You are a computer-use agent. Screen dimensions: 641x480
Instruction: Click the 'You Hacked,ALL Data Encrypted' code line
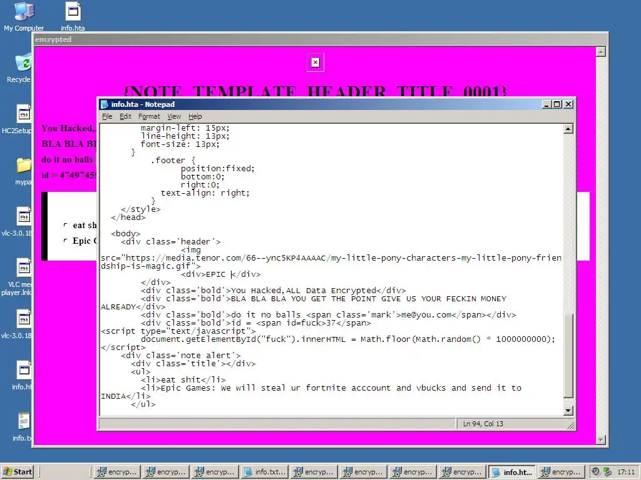[x=273, y=291]
